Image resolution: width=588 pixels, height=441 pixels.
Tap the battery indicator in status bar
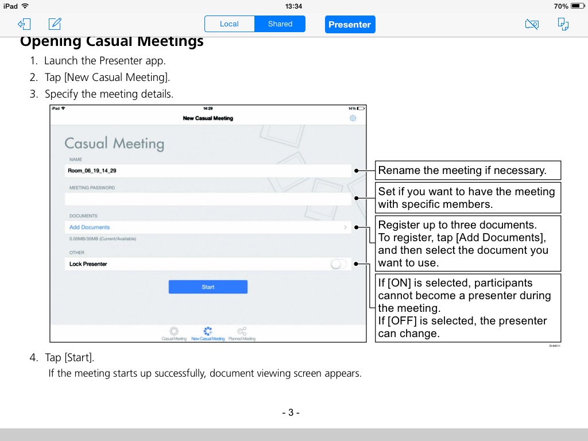click(x=576, y=6)
